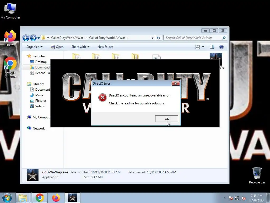The width and height of the screenshot is (270, 203).
Task: Show hidden system tray icons
Action: pyautogui.click(x=224, y=198)
